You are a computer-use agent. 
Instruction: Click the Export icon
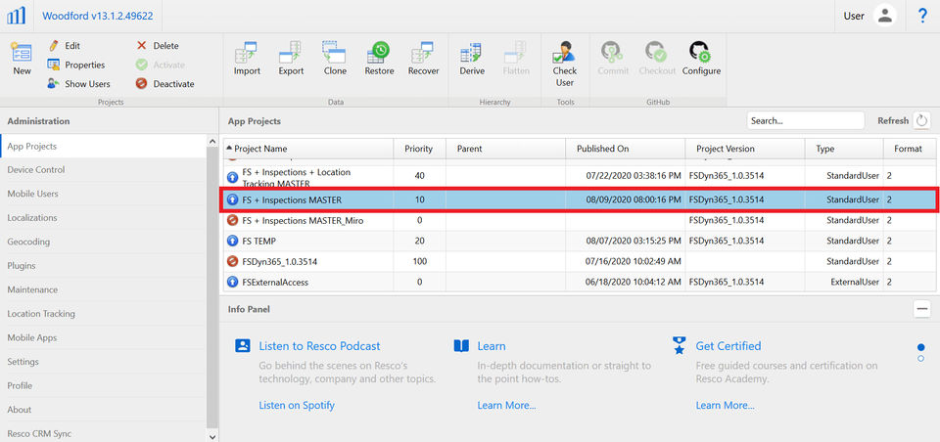[x=291, y=52]
